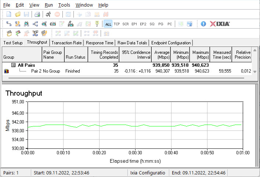The width and height of the screenshot is (260, 177).
Task: Click the blue information icon
Action: pyautogui.click(x=203, y=24)
